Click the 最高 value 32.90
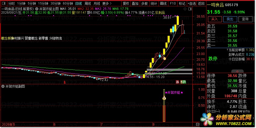Viewport: 256px width, 128px height. (232, 81)
